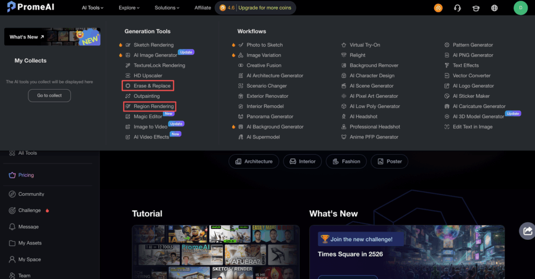The height and width of the screenshot is (279, 535).
Task: Open the headset support icon
Action: click(457, 8)
